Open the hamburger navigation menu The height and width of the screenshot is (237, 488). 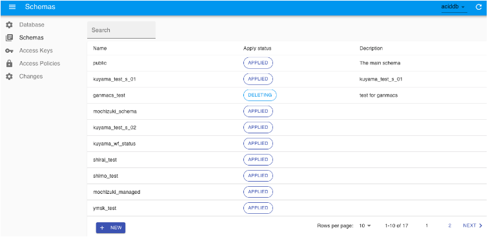click(12, 7)
